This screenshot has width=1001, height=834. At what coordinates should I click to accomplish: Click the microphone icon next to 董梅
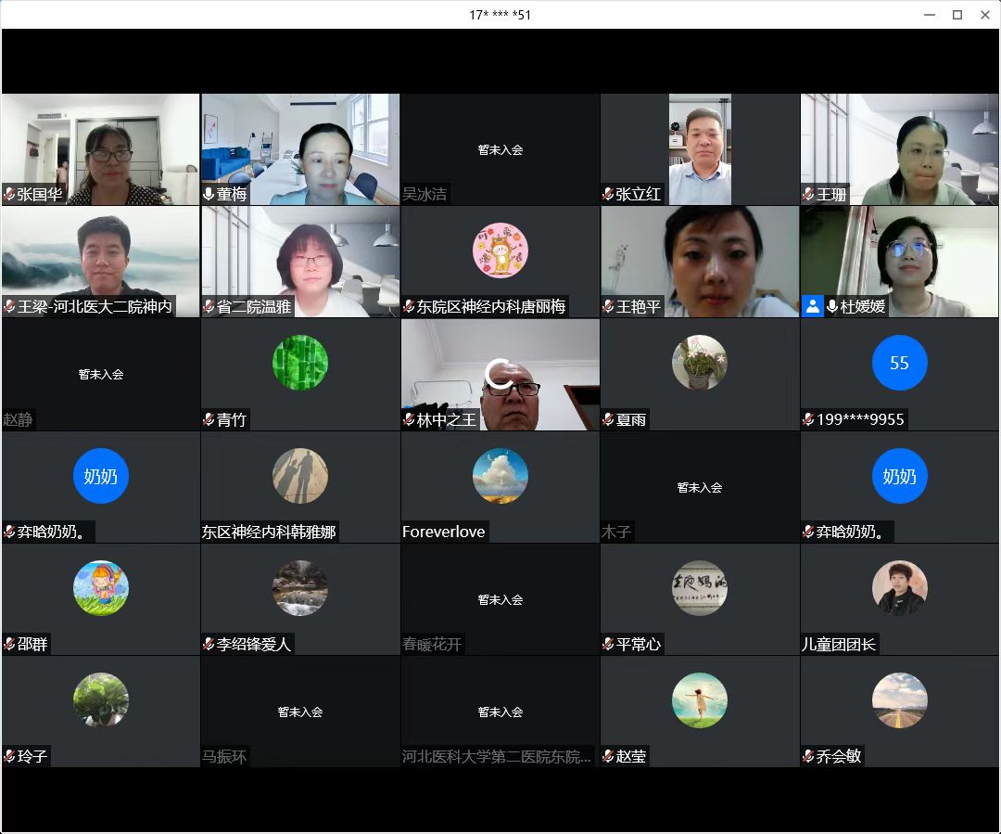(209, 195)
